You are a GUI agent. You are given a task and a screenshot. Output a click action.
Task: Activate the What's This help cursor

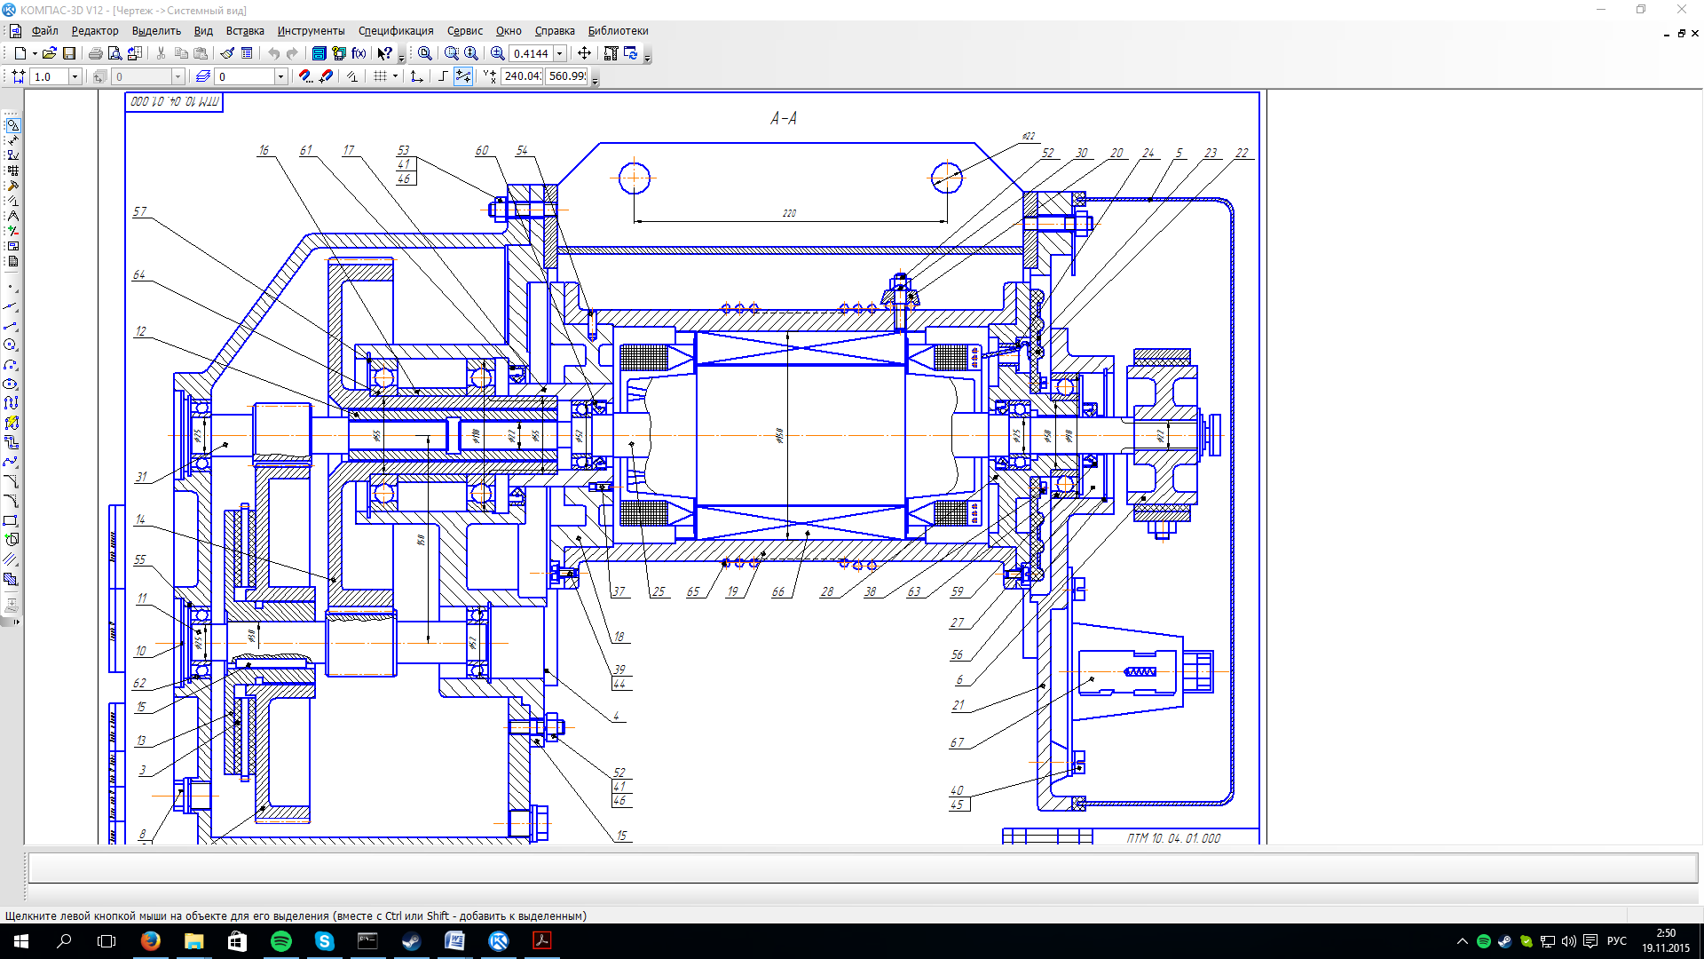click(384, 53)
